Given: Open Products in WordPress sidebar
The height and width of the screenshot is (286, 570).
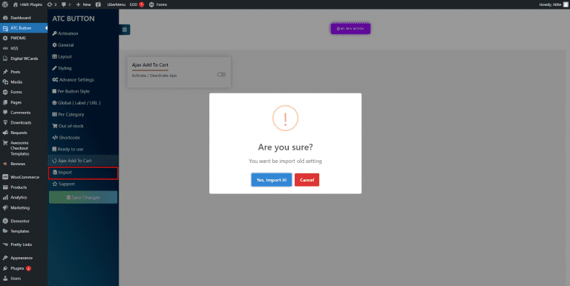Looking at the screenshot, I should pyautogui.click(x=24, y=187).
